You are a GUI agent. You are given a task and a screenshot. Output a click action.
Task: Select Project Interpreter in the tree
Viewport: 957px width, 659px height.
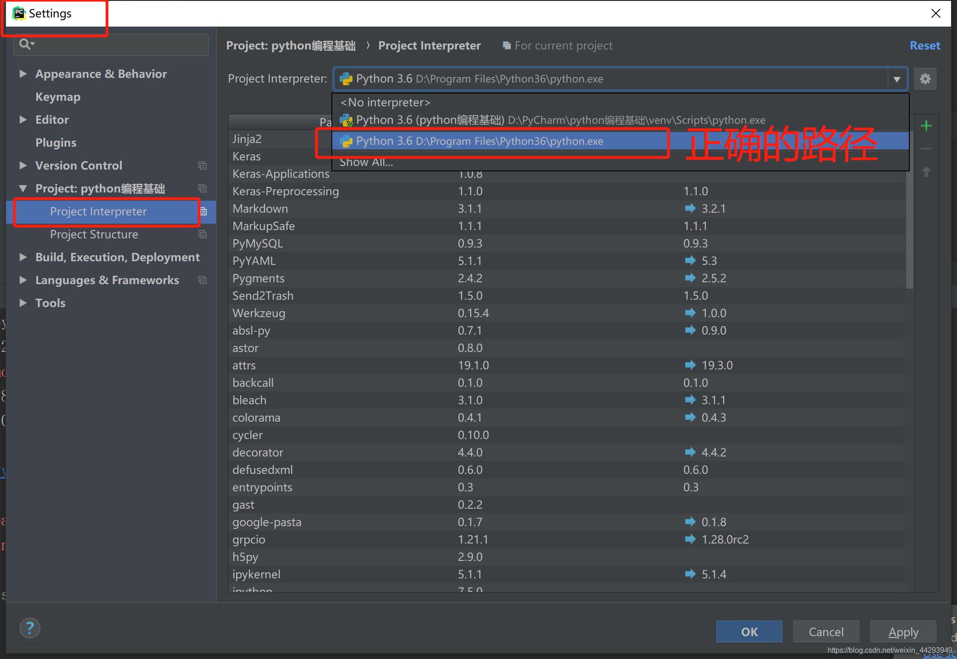point(111,211)
